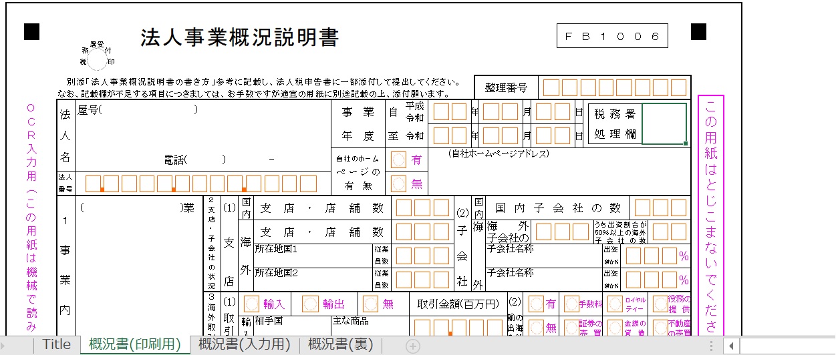
Task: Click the pink この用紙はとじこまないでください notice
Action: (x=711, y=215)
